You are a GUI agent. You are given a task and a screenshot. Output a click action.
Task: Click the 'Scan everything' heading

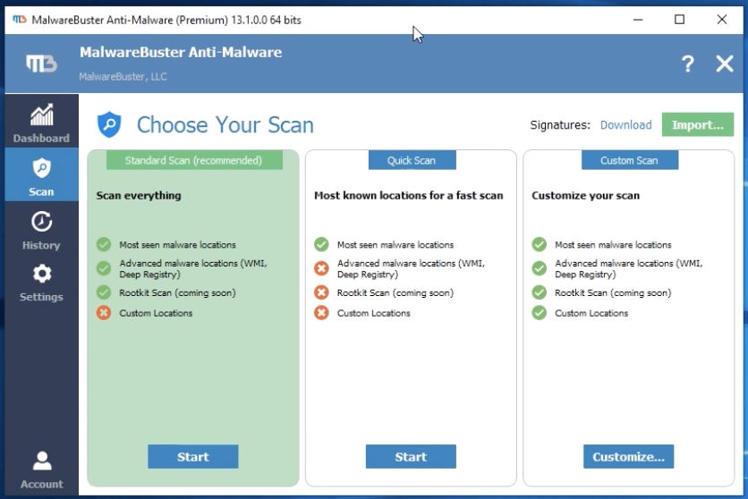coord(139,196)
